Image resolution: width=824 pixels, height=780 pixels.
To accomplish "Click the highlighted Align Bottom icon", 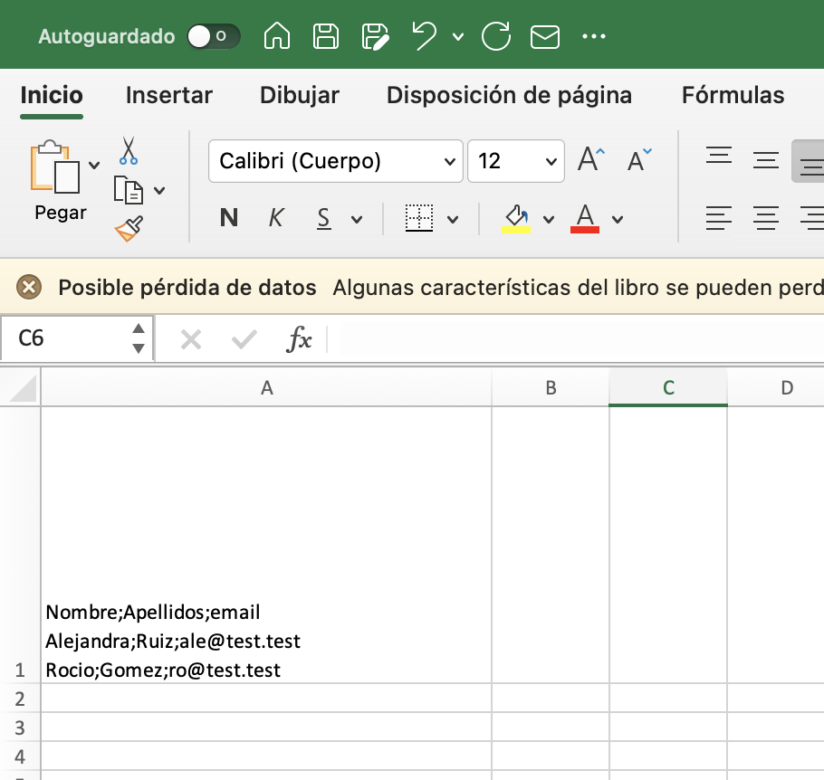I will coord(810,161).
